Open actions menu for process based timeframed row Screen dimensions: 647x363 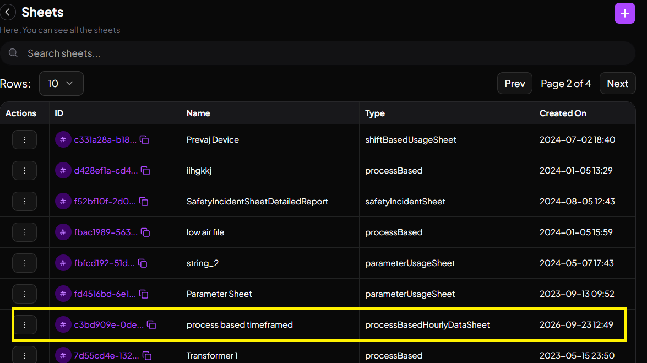point(24,324)
